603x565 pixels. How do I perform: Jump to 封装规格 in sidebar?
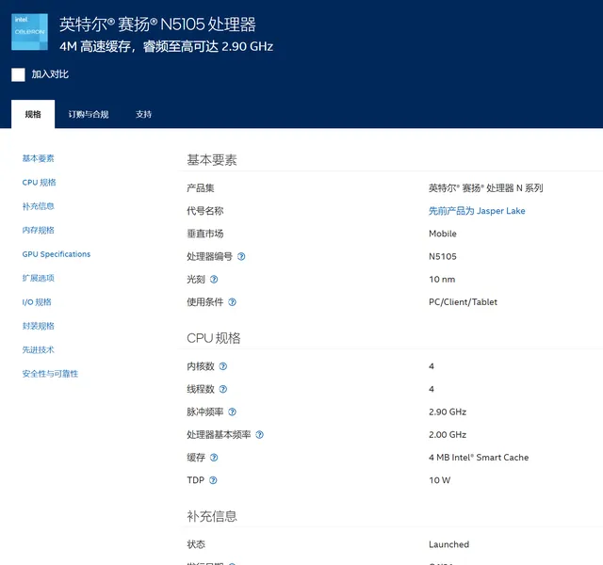tap(38, 326)
